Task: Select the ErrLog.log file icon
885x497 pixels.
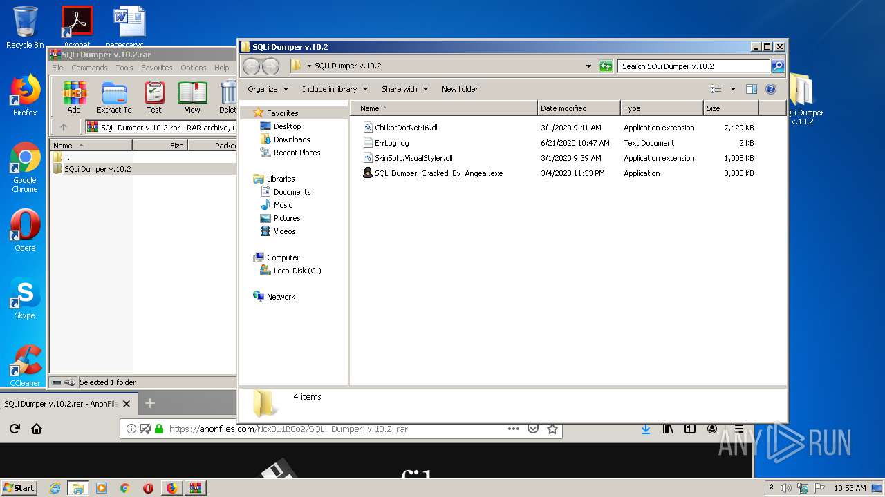Action: click(368, 143)
